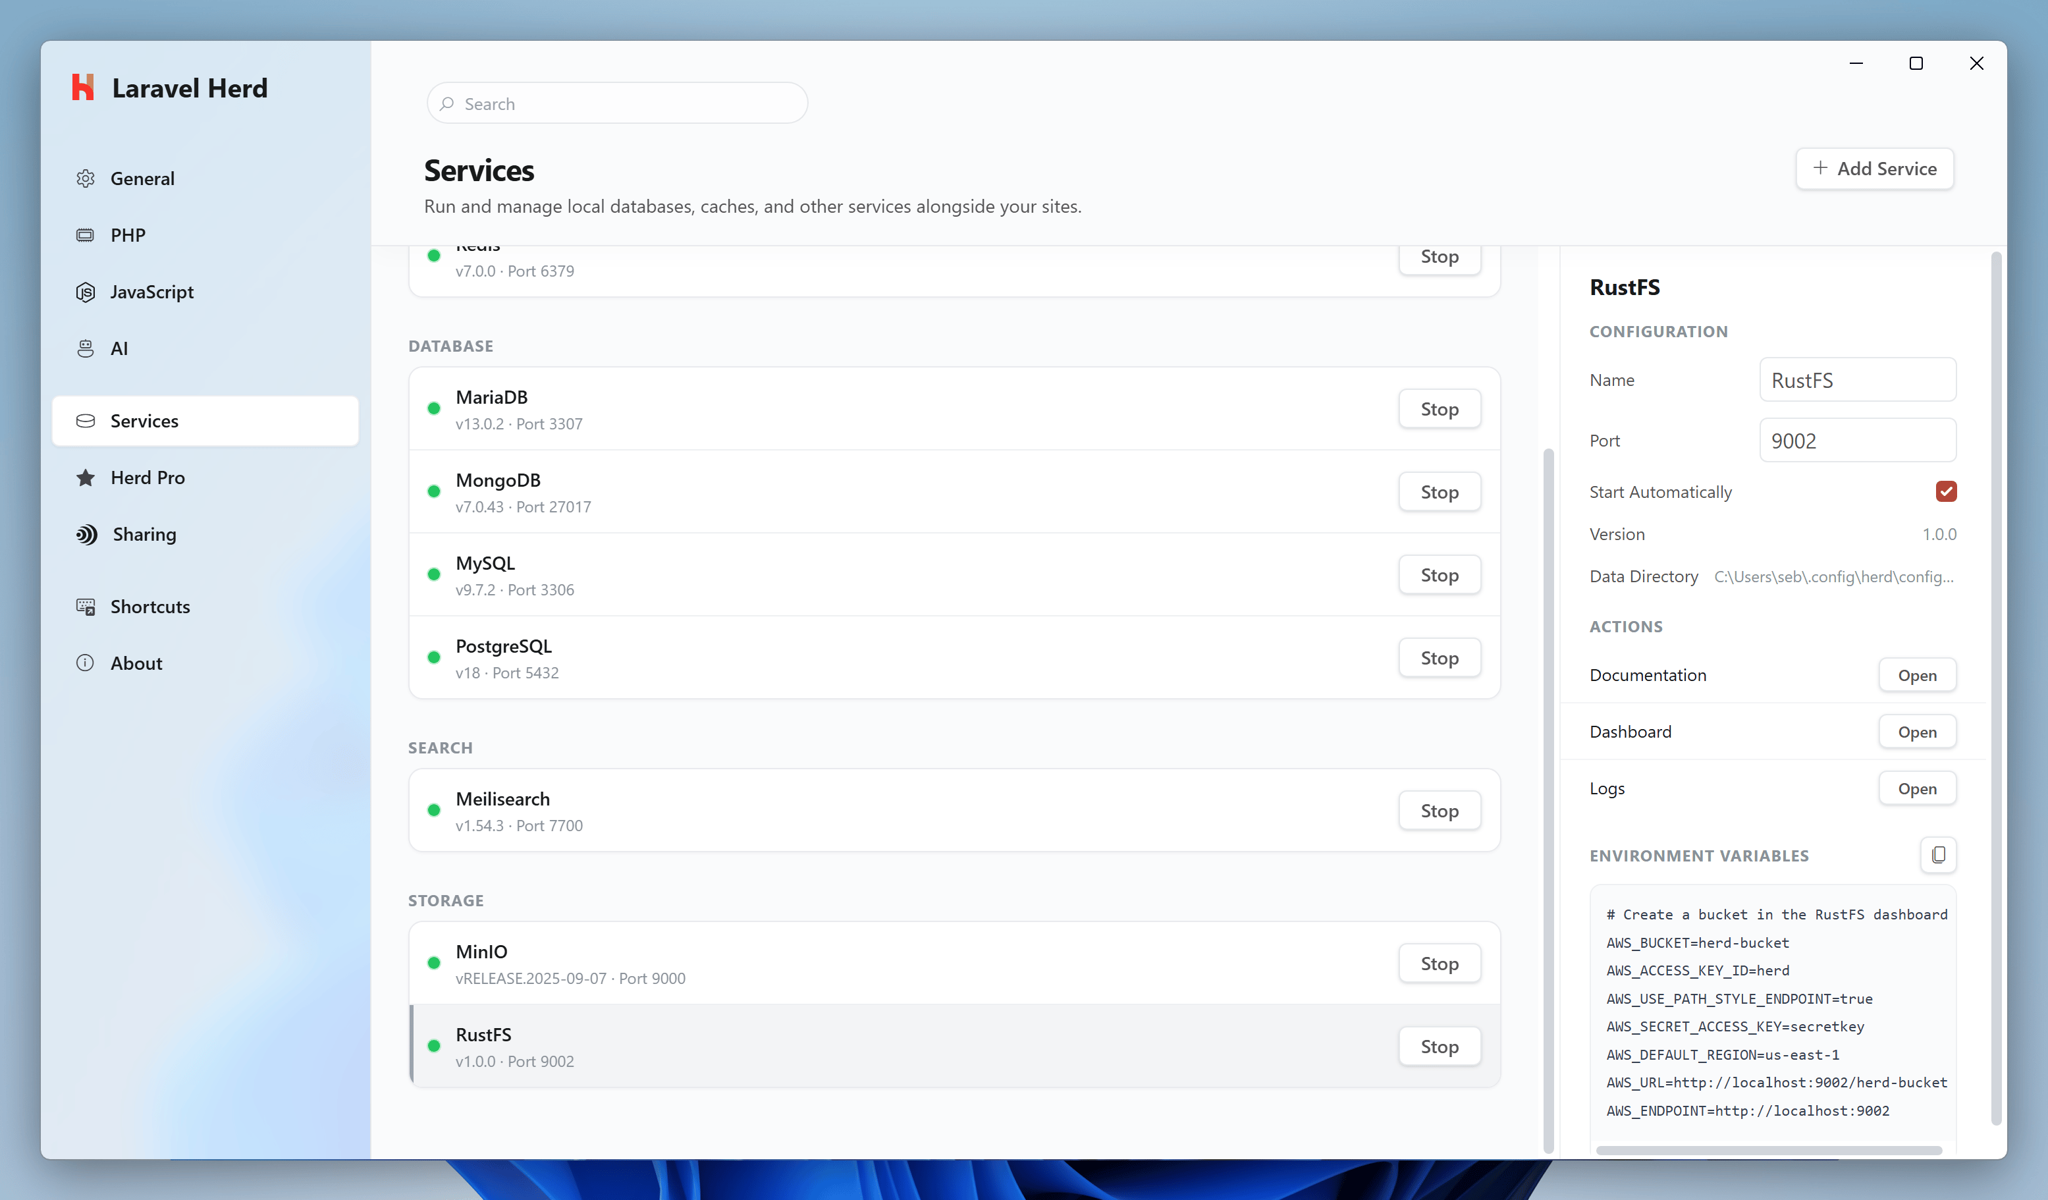Maximize the Laravel Herd window

[x=1916, y=63]
